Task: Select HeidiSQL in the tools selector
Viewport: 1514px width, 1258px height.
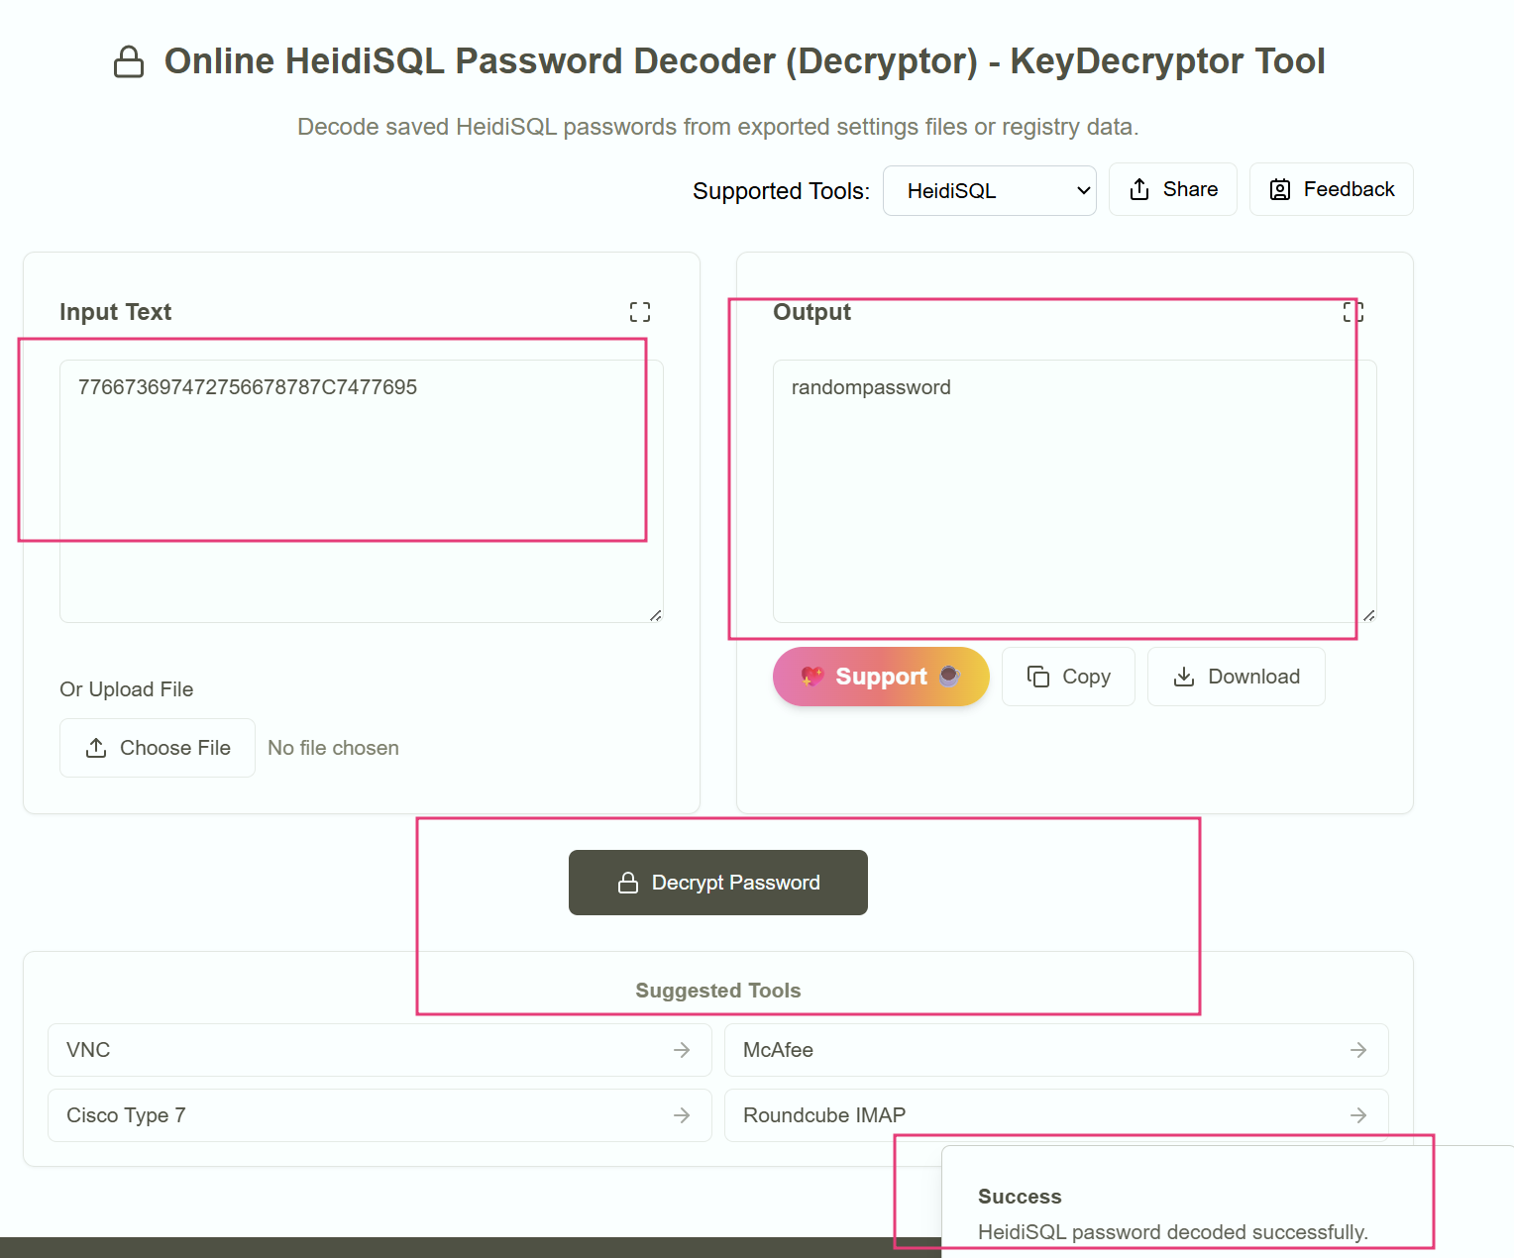Action: click(989, 190)
